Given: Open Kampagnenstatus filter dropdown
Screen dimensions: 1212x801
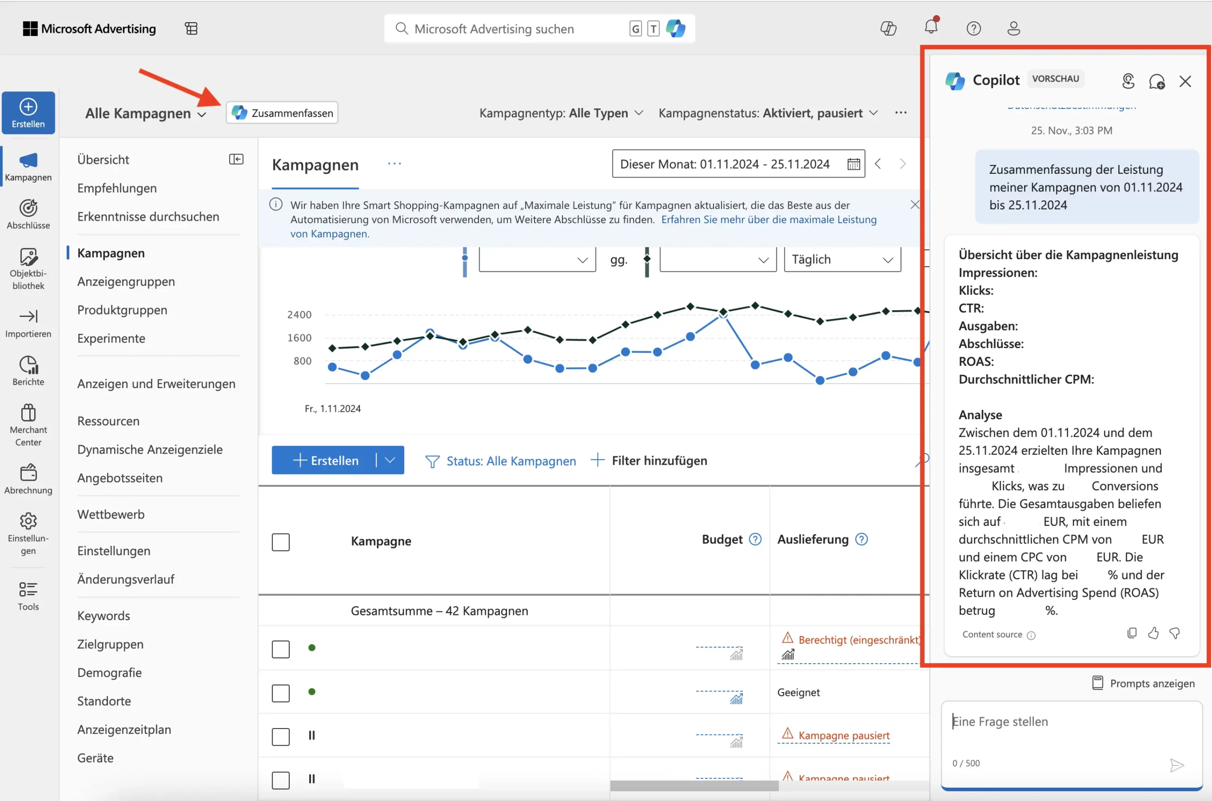Looking at the screenshot, I should coord(768,113).
